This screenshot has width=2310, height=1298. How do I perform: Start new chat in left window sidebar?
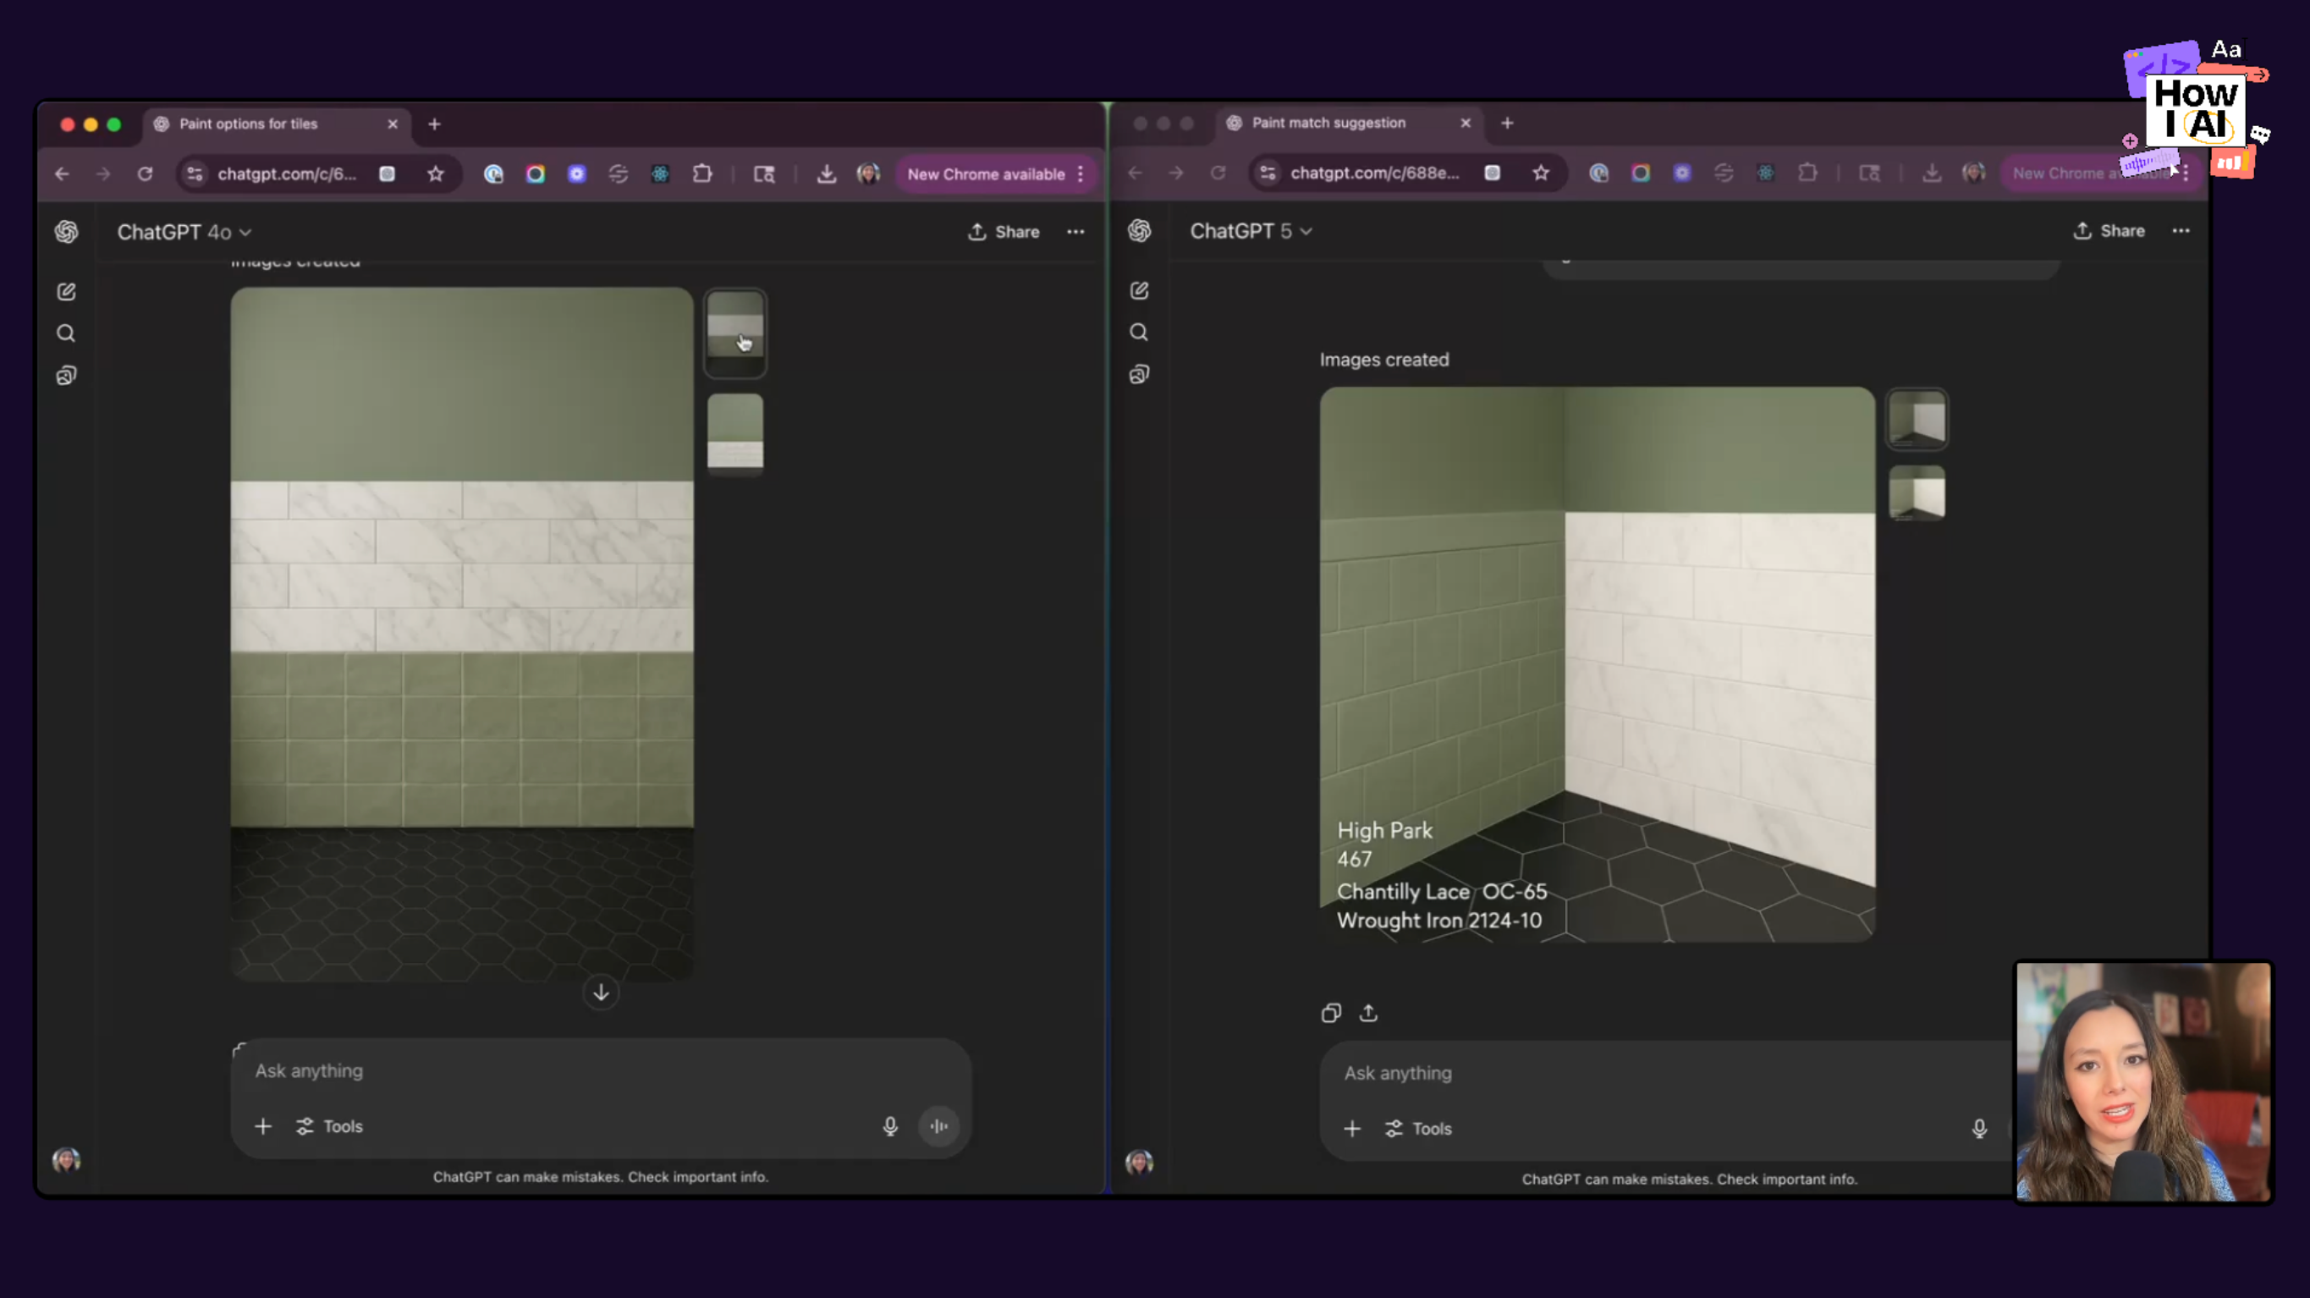pyautogui.click(x=66, y=292)
